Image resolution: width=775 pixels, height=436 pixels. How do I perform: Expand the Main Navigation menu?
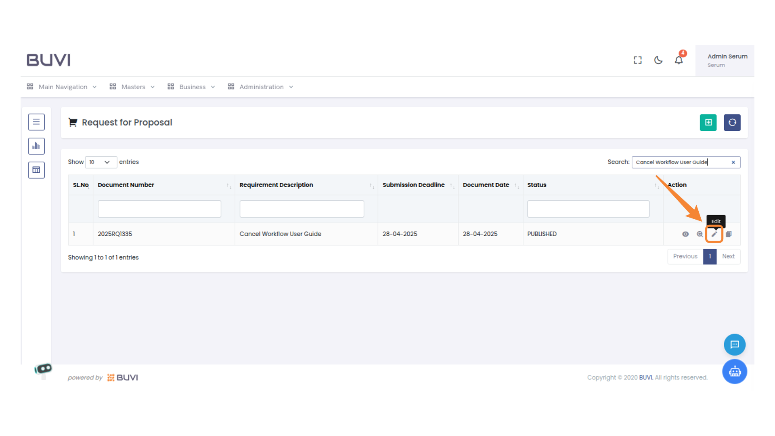pyautogui.click(x=62, y=87)
